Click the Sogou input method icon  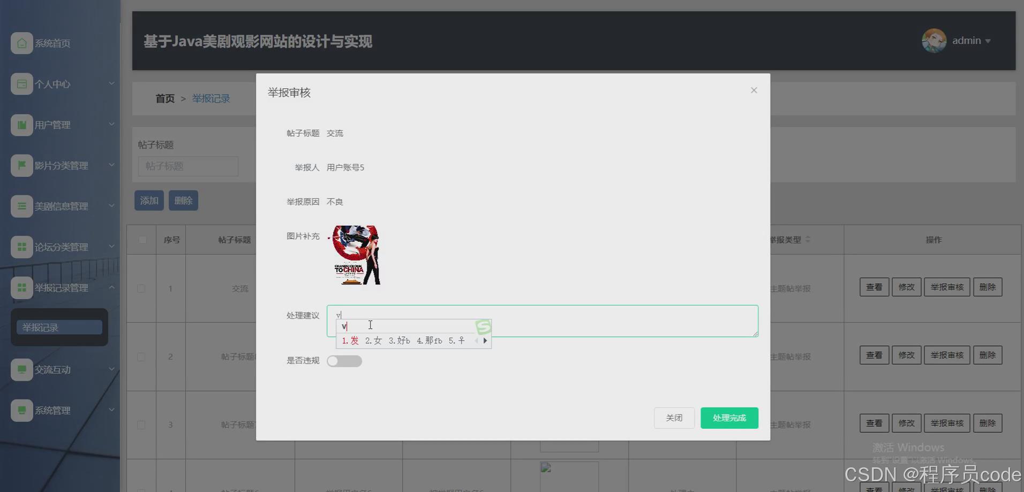(484, 326)
